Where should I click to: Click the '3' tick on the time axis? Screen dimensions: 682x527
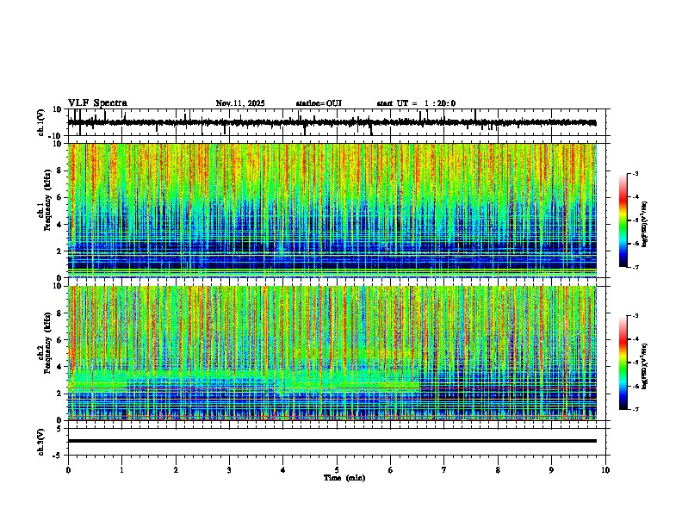230,470
